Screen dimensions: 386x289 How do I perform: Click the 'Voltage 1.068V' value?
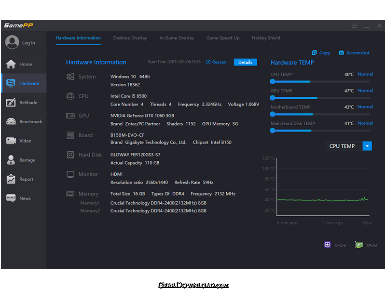(x=244, y=105)
